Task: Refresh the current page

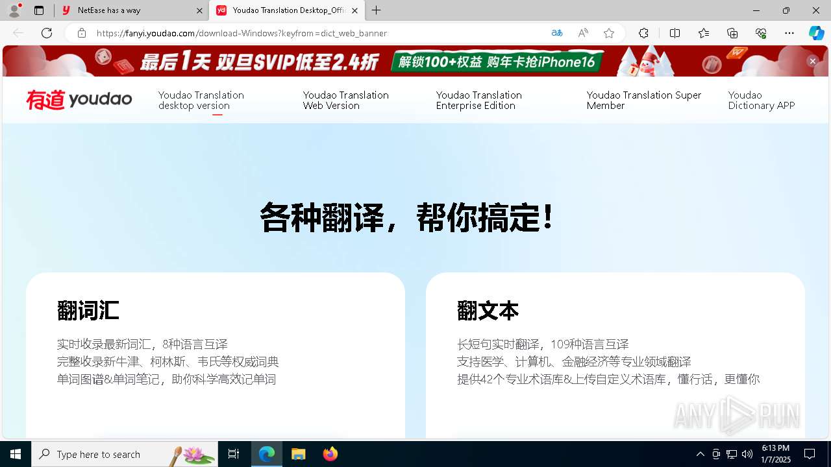Action: click(47, 33)
